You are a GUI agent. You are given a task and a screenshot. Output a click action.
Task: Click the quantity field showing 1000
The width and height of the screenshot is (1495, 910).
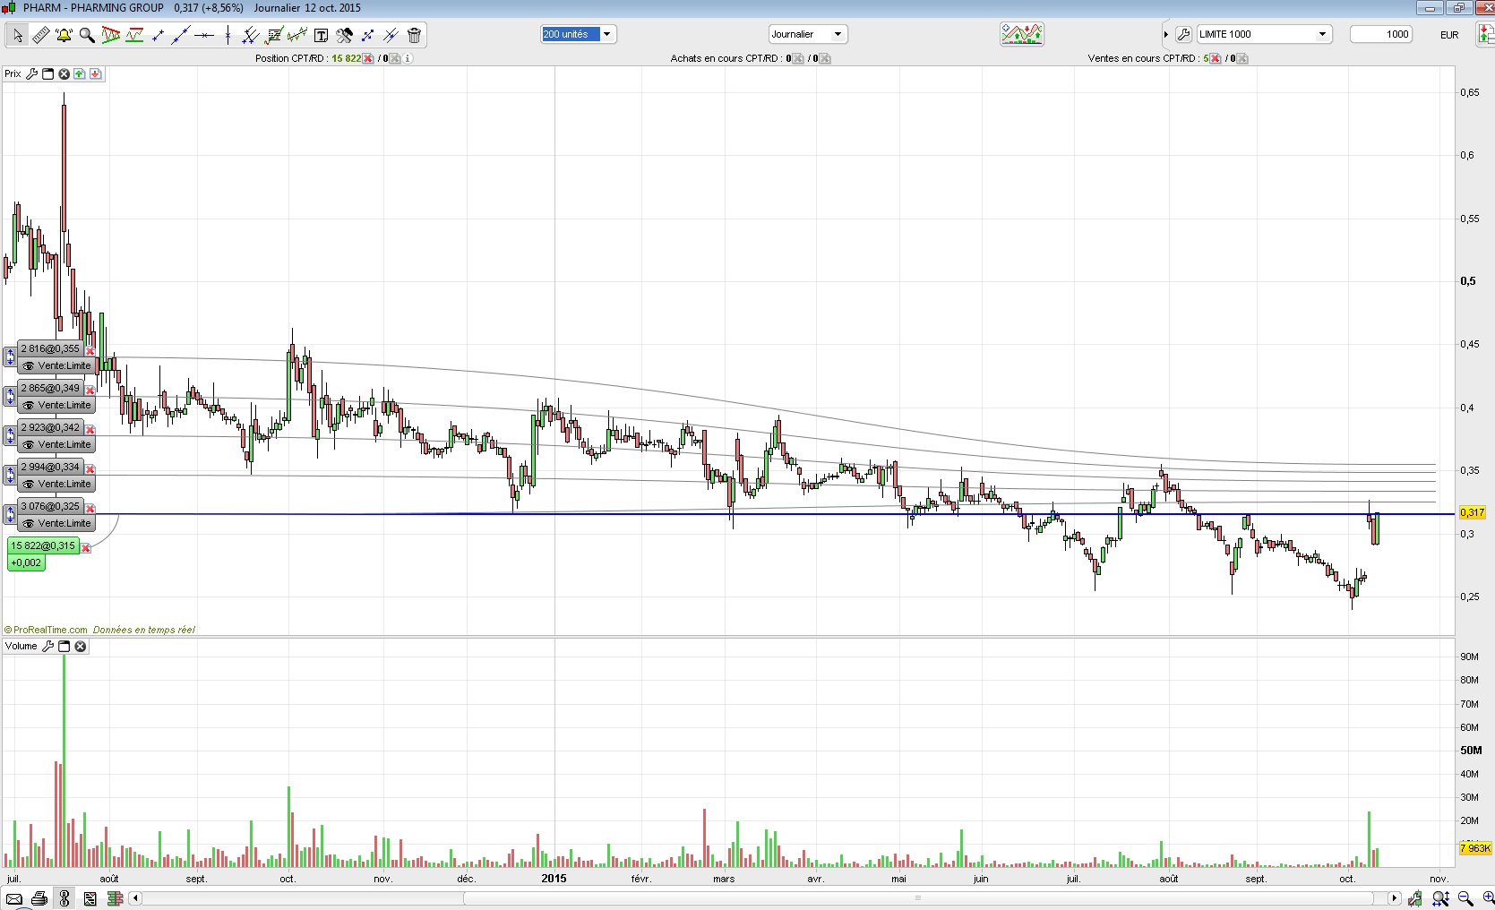1381,34
